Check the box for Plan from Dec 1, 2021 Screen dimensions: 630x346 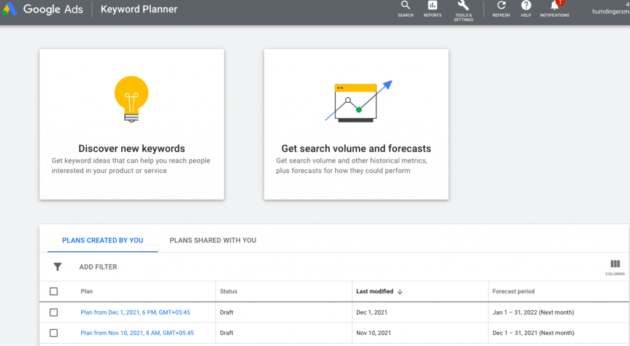coord(54,312)
